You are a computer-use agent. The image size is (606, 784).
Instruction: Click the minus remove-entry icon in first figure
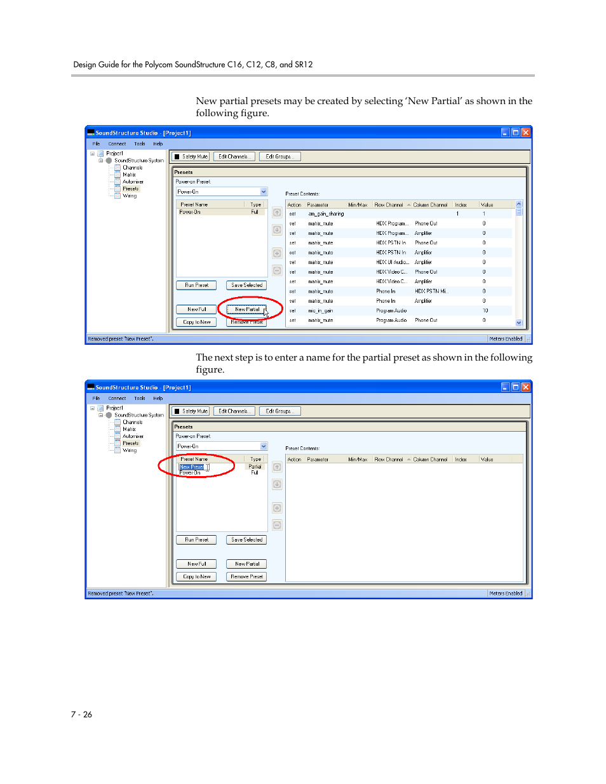(x=277, y=270)
